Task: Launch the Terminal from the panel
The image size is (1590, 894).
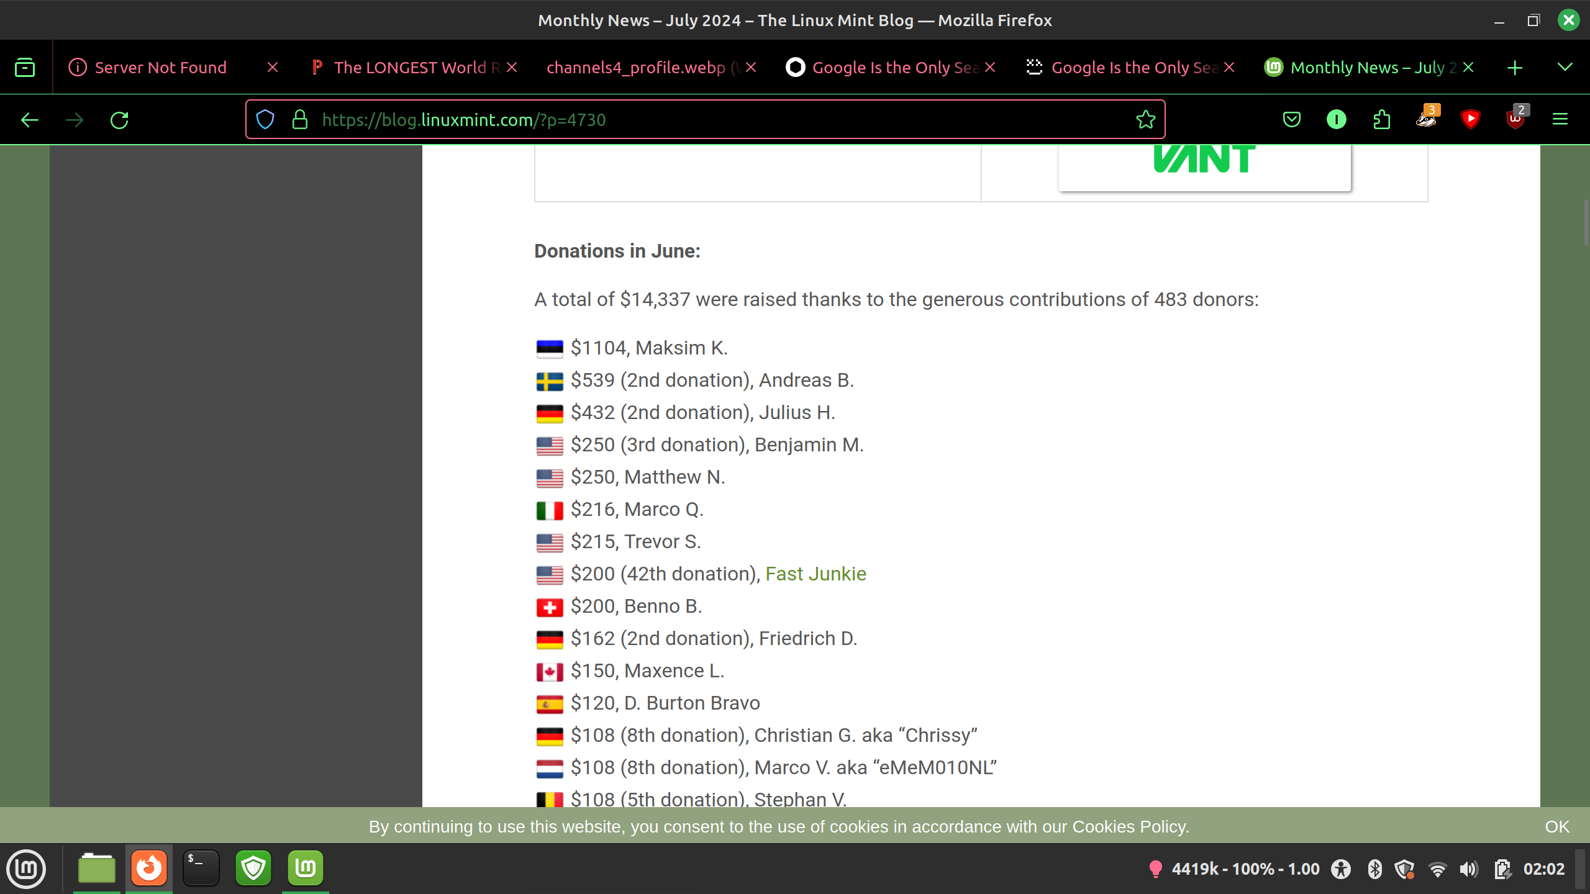Action: [201, 868]
